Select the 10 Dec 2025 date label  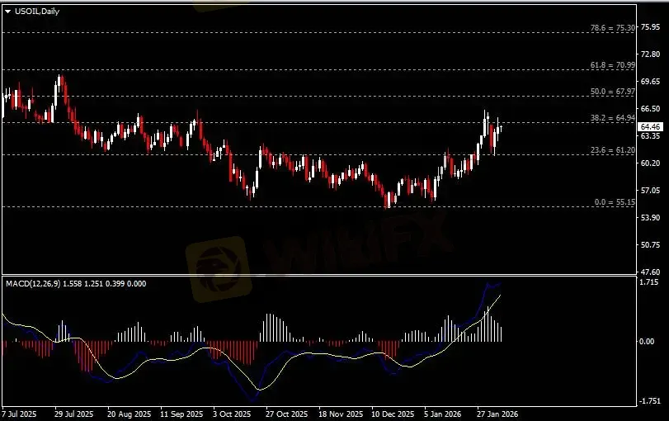coord(392,413)
